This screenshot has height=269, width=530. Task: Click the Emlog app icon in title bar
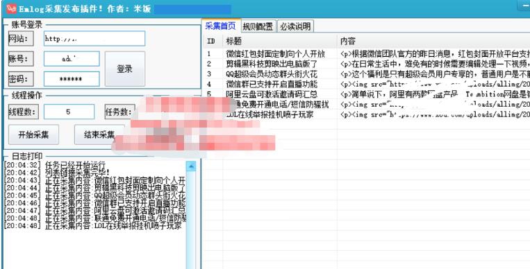click(11, 9)
